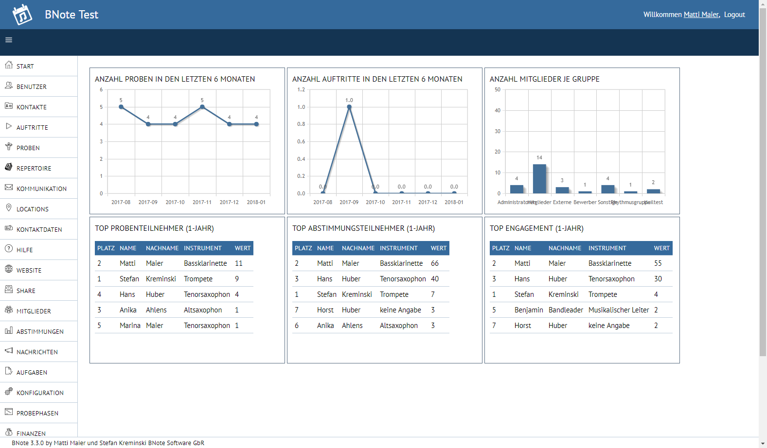This screenshot has width=767, height=448.
Task: Open the Matti Maier profile link
Action: pyautogui.click(x=701, y=15)
